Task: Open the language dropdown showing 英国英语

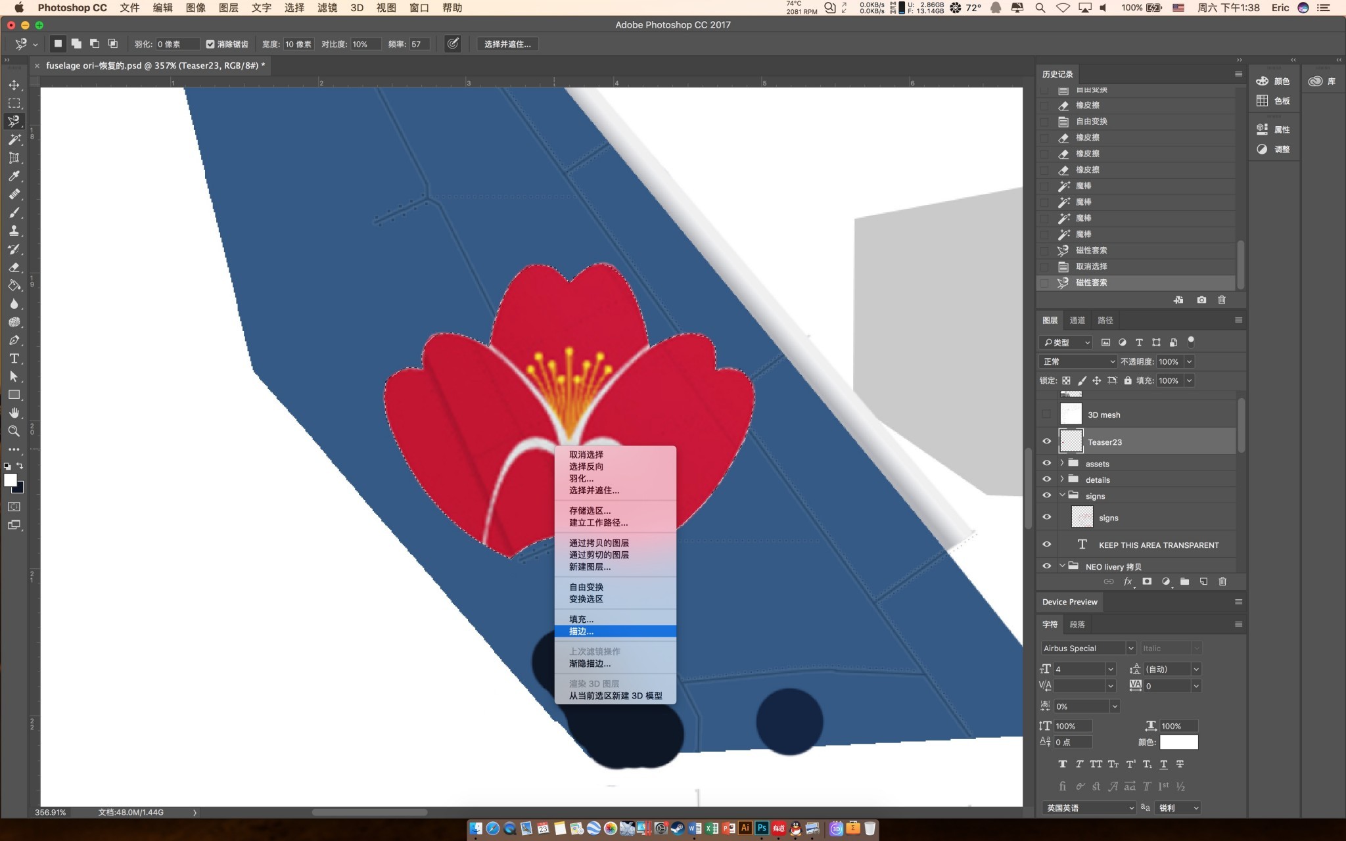Action: coord(1088,807)
